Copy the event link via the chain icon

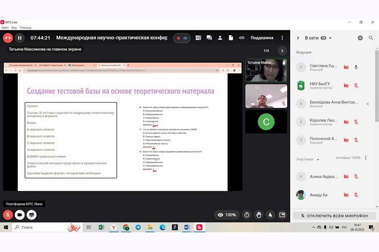coord(242,38)
